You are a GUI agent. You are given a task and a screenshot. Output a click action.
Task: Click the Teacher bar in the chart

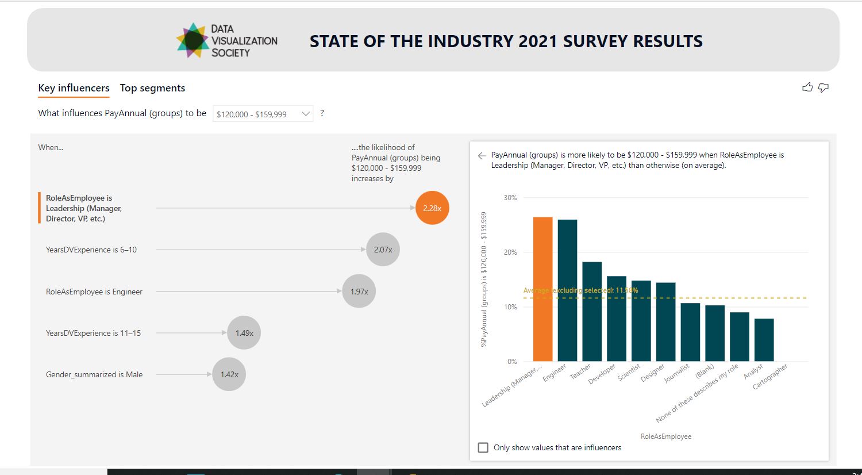click(592, 312)
